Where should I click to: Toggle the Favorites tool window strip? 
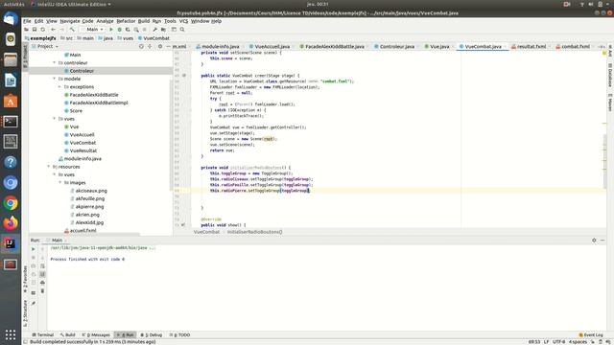(x=26, y=279)
